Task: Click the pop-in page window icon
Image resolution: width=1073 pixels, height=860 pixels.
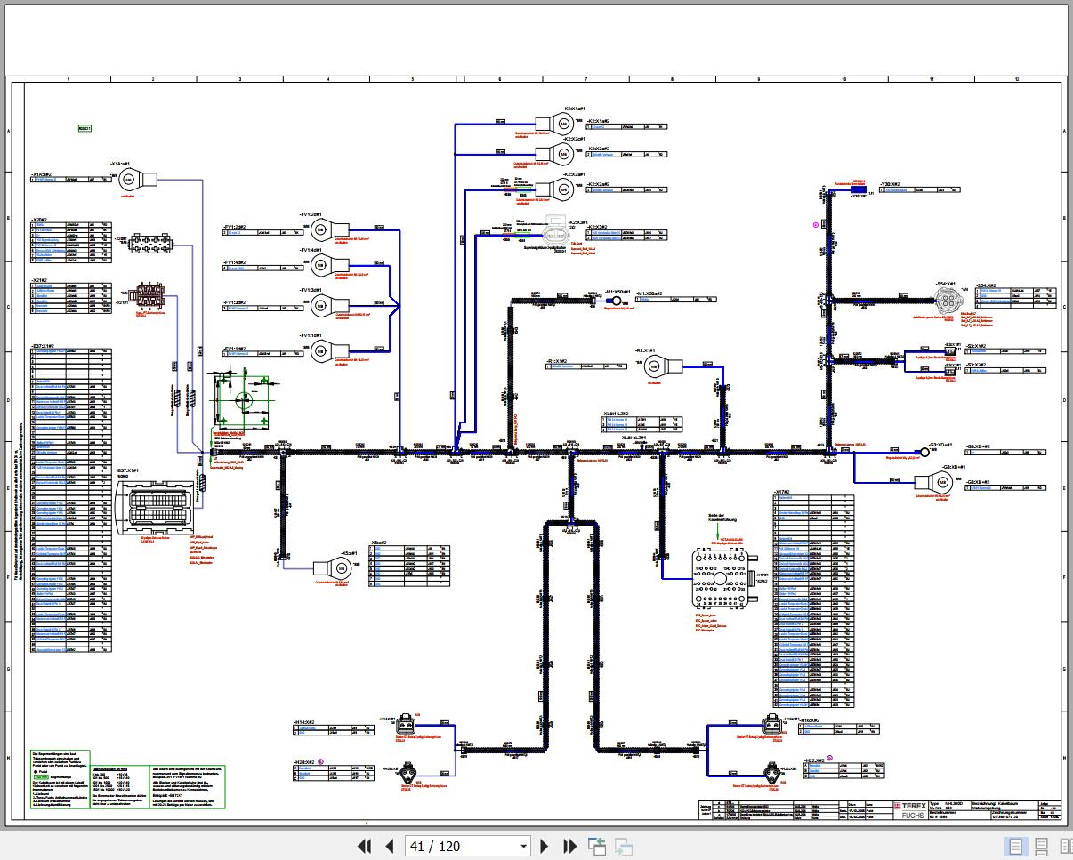Action: [597, 846]
